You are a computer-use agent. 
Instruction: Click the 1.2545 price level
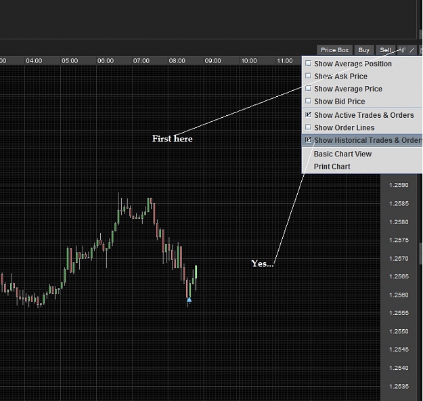pyautogui.click(x=399, y=350)
